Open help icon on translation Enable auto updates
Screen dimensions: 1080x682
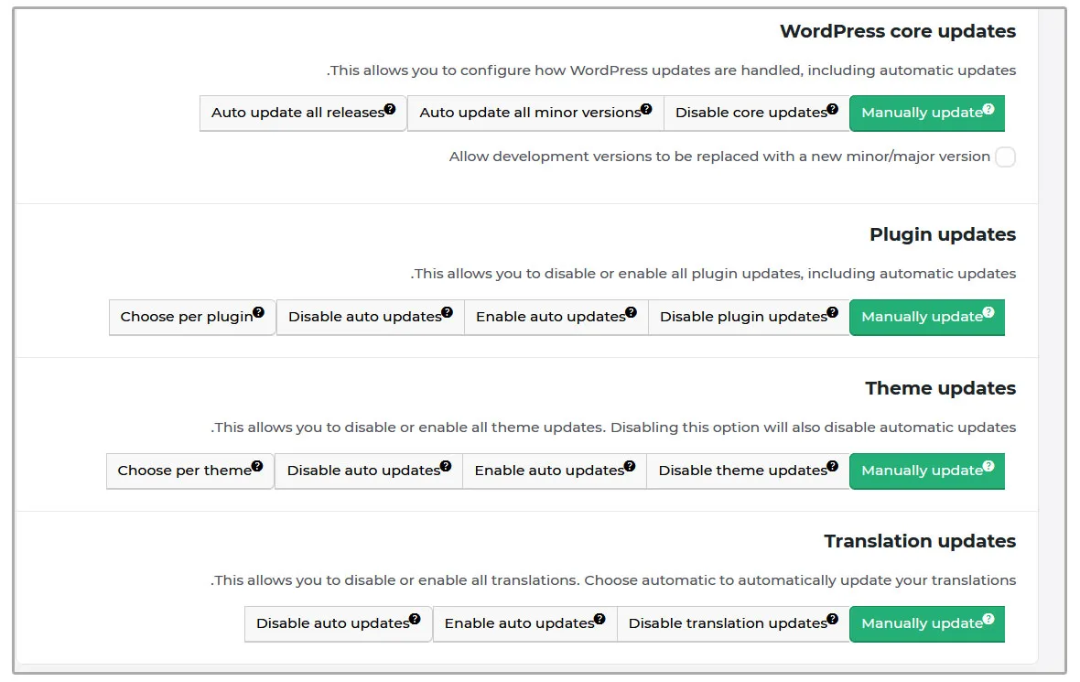tap(599, 619)
